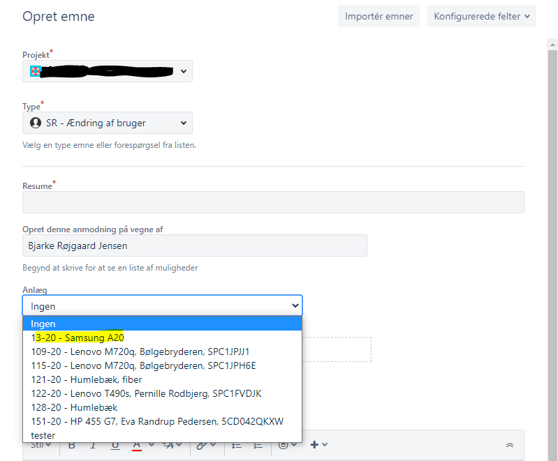The height and width of the screenshot is (461, 558).
Task: Choose the 128-20 - Humlebæk option
Action: tap(162, 407)
